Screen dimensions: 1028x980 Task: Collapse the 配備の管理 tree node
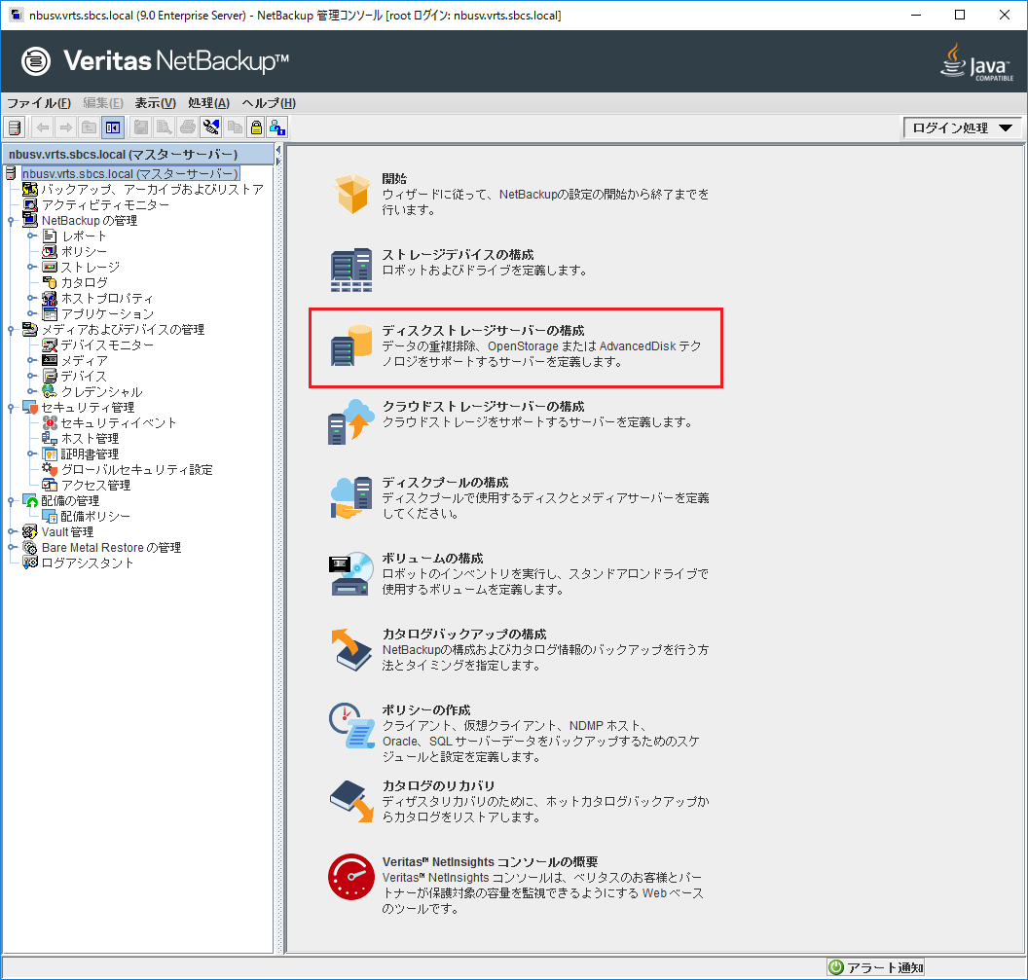tap(11, 501)
